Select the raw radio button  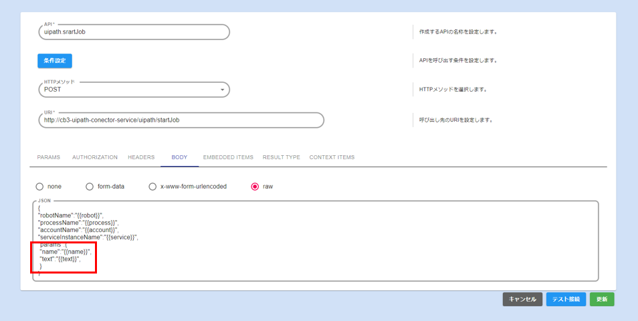(255, 187)
